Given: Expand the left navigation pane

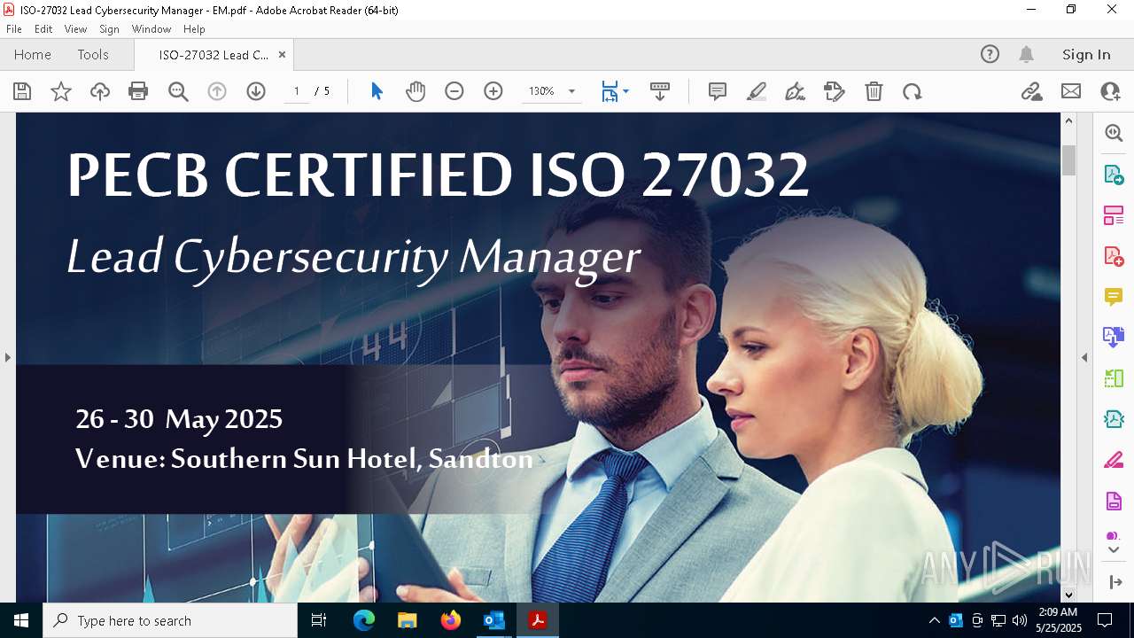Looking at the screenshot, I should pos(7,357).
